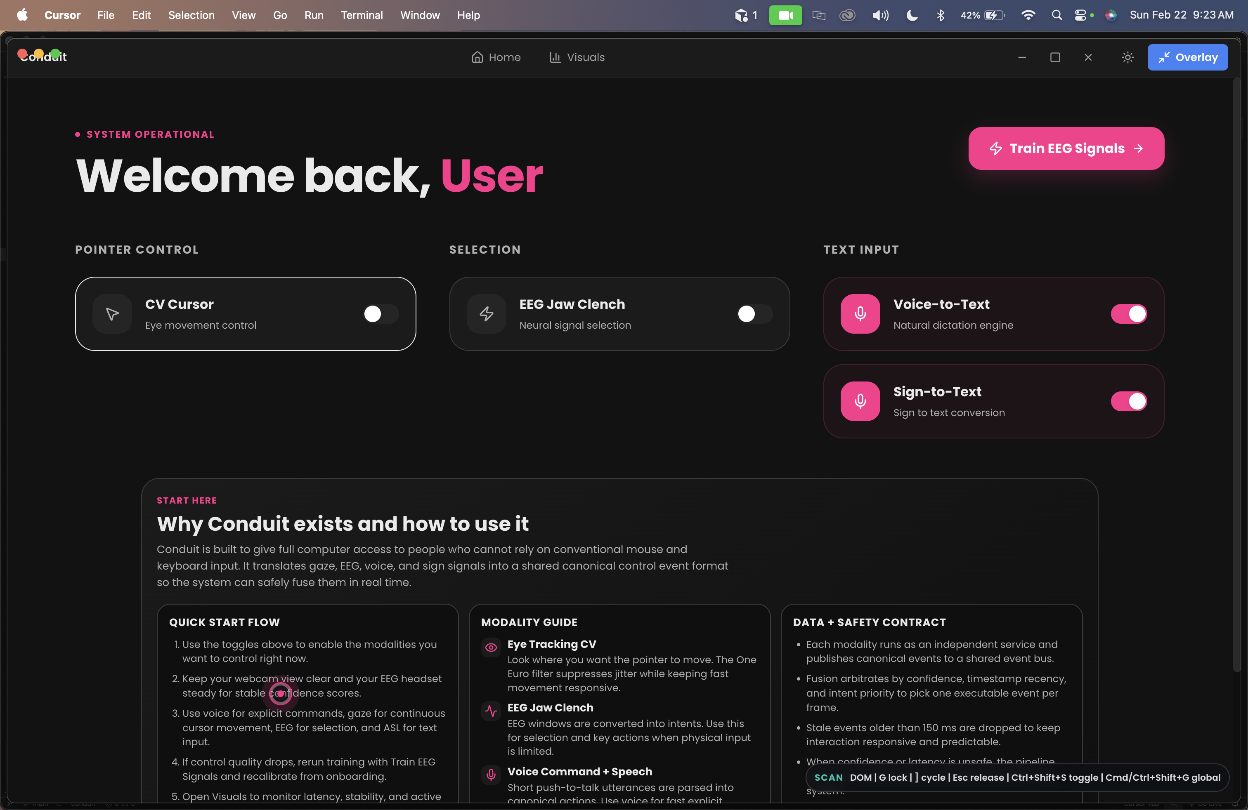Open macOS Spotlight search icon
Screen dimensions: 1248x810
[1057, 15]
